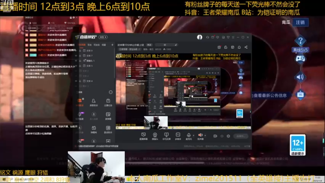Add a 直播屏幕 screen capture source

pos(143,136)
